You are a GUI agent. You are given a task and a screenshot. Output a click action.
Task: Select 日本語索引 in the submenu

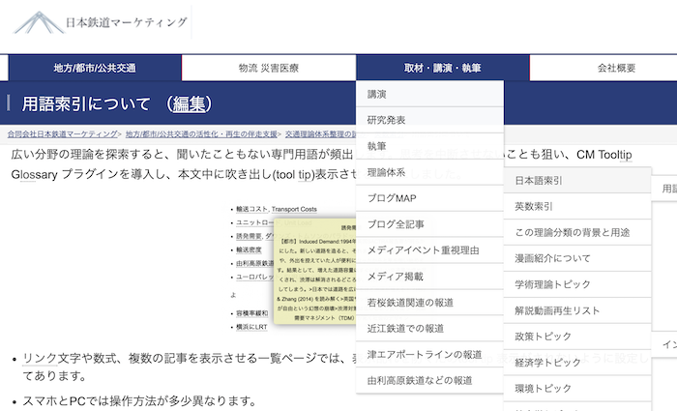click(x=577, y=181)
